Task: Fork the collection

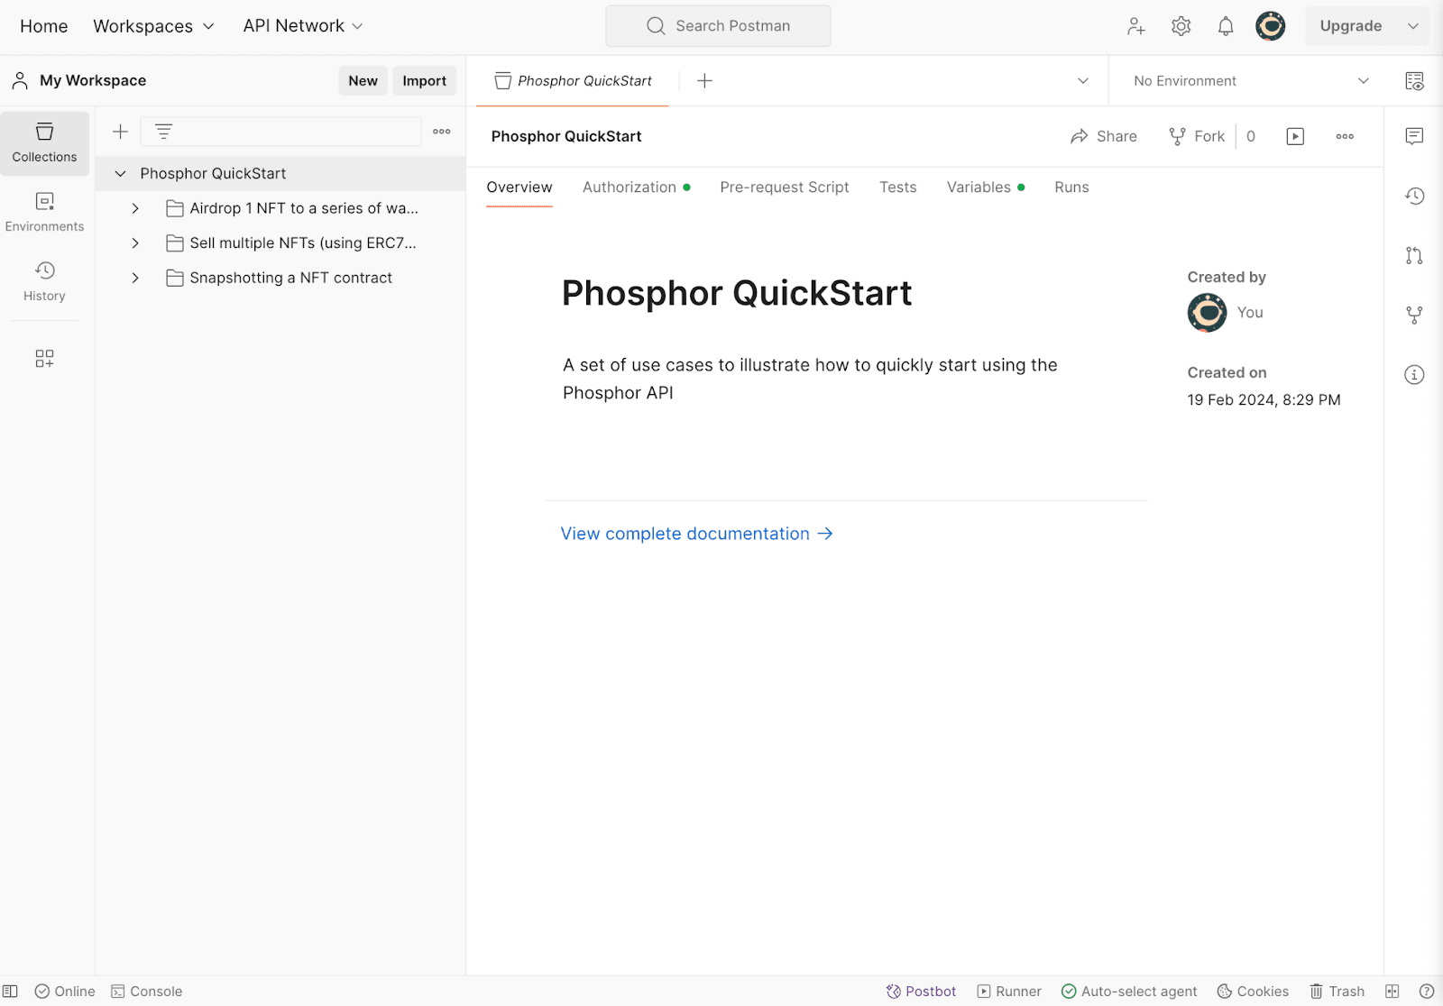Action: [1197, 136]
